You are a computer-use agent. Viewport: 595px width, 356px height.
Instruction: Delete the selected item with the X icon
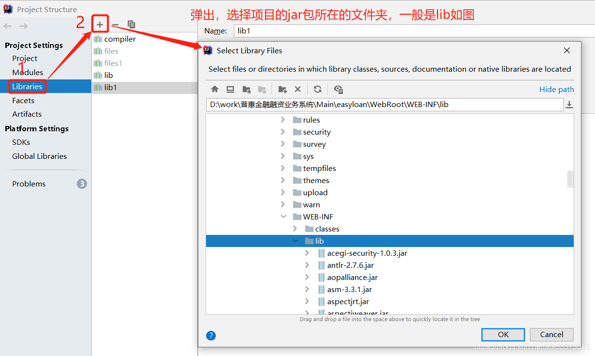point(298,89)
